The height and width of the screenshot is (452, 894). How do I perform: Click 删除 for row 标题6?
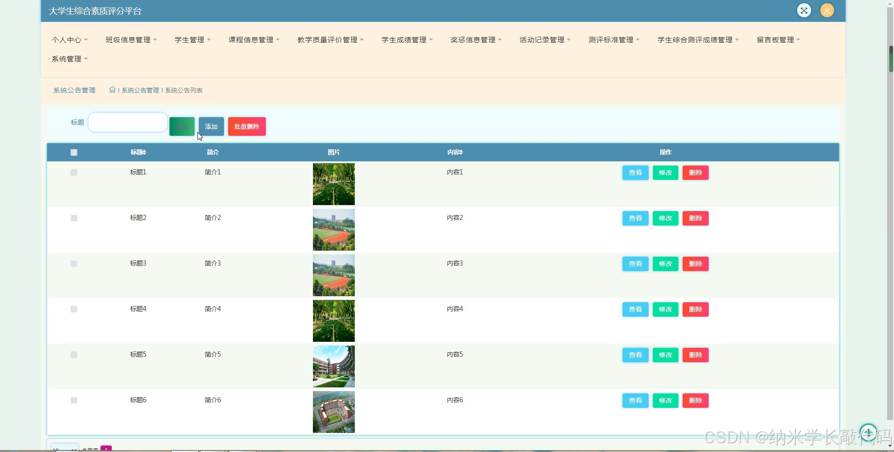point(696,400)
